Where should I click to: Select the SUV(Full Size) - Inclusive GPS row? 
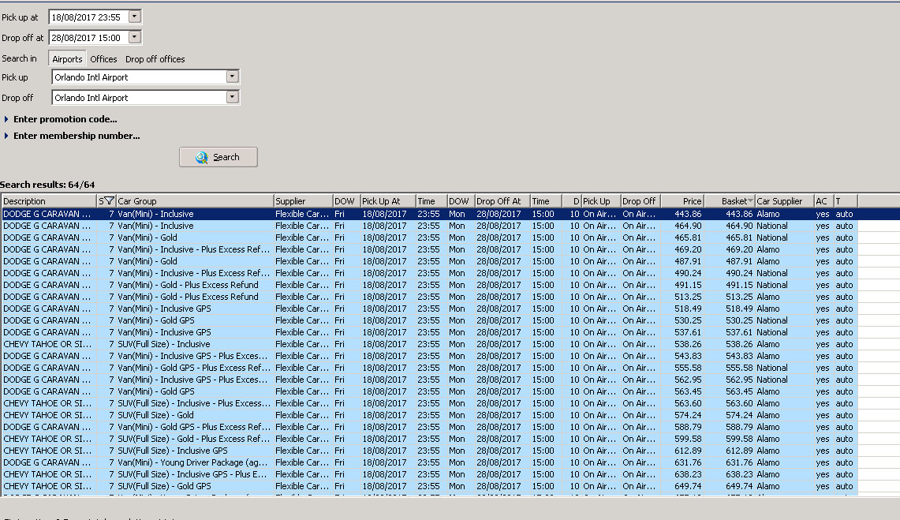[429, 451]
